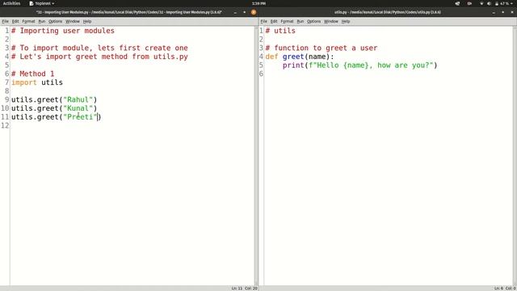Click the first tray icon left of recorder

(x=457, y=3)
